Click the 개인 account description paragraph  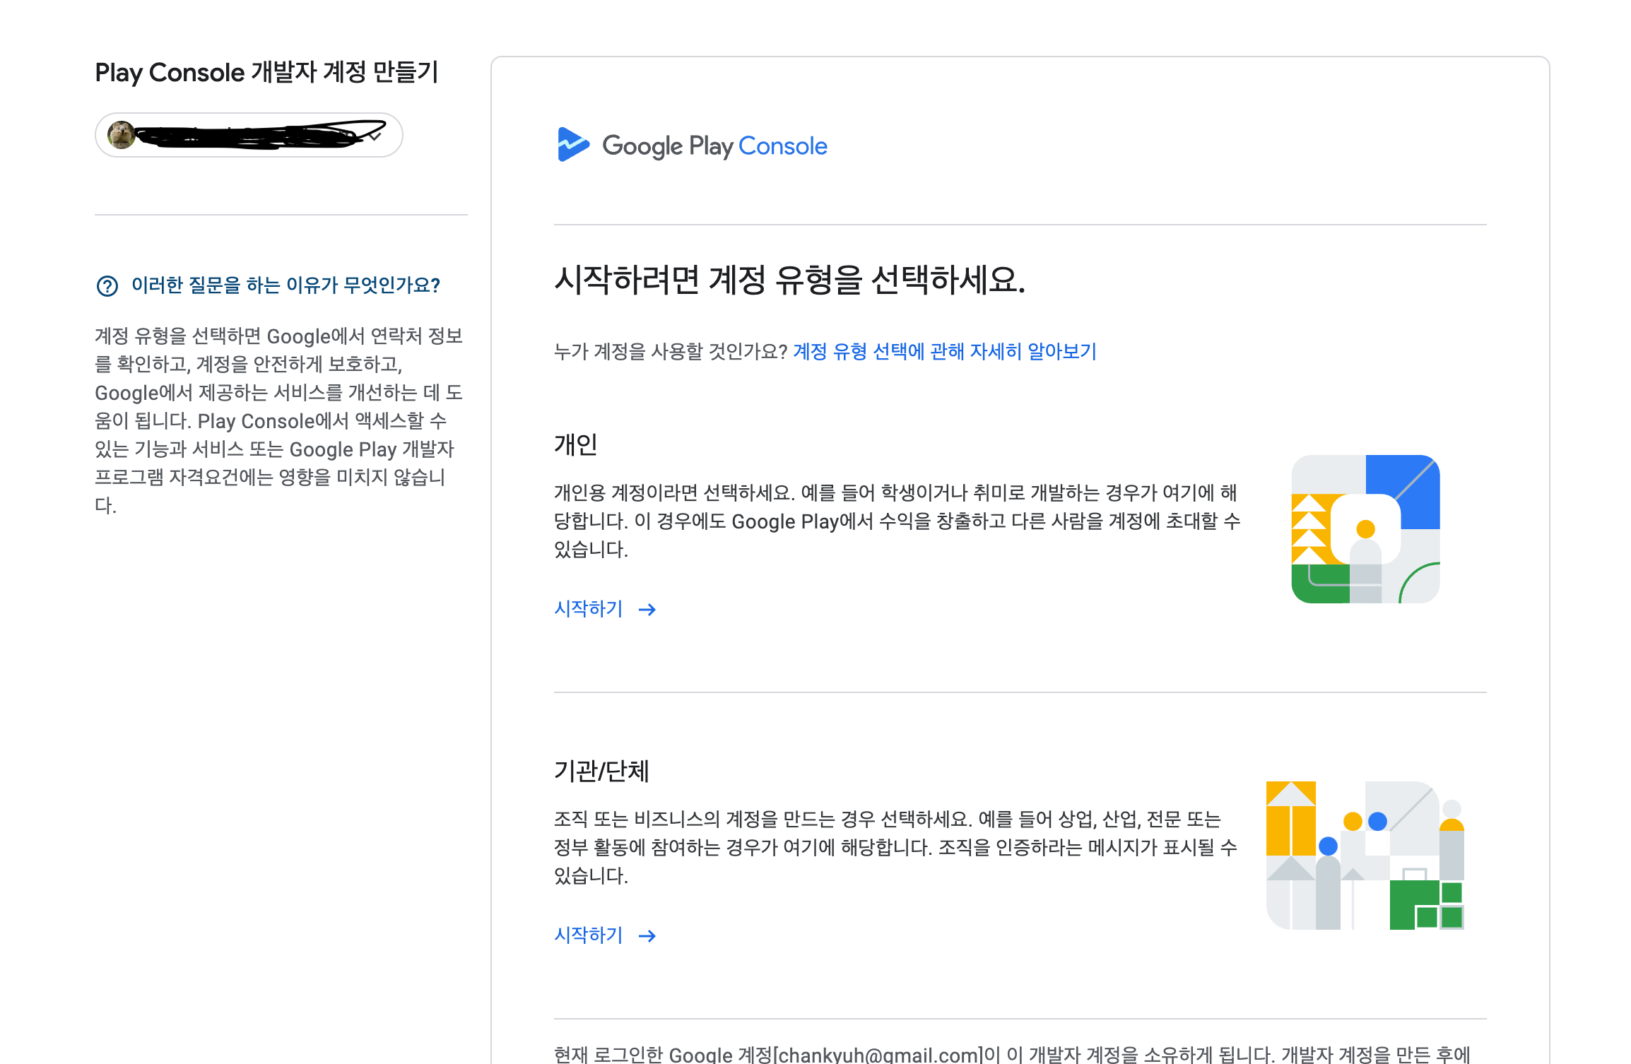[896, 521]
